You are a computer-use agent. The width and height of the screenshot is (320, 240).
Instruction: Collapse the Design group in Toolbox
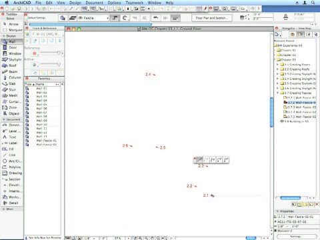[x=4, y=36]
